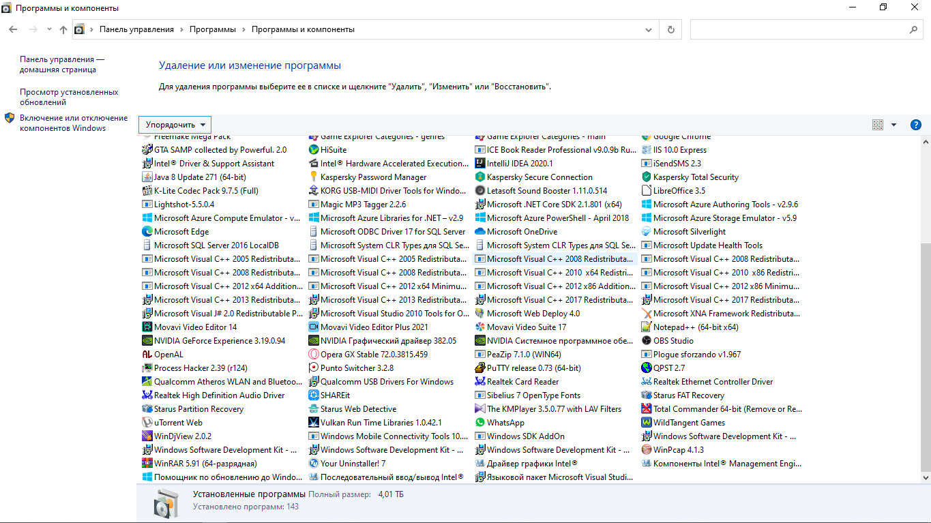Click the Microsoft OneDrive cloud icon
The image size is (931, 523).
(x=480, y=232)
